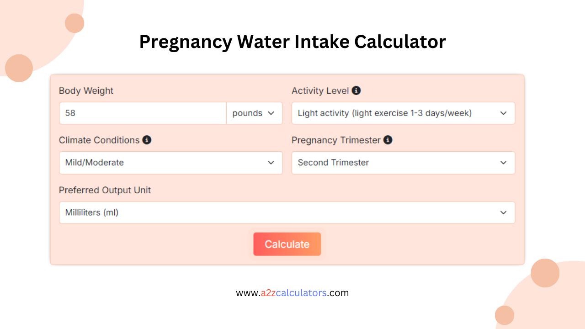Click the Activity Level info icon
The width and height of the screenshot is (585, 329).
pos(356,90)
